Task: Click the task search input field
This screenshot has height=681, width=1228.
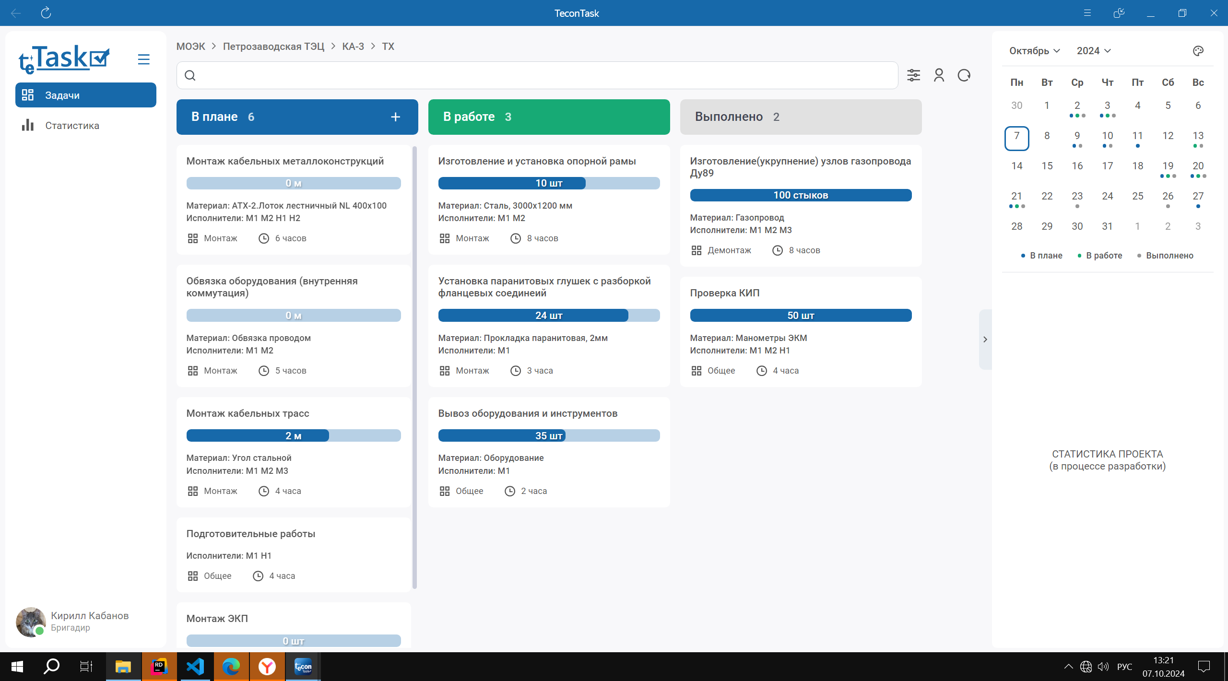Action: [537, 75]
